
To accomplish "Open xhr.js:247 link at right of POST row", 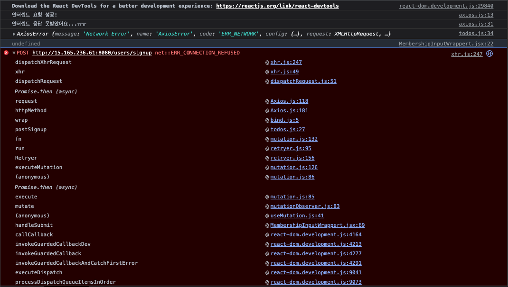I will coord(467,54).
